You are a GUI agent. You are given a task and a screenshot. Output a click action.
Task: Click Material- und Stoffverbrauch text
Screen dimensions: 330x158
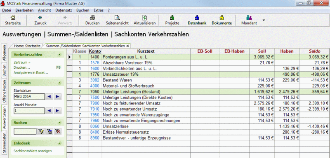(128, 86)
